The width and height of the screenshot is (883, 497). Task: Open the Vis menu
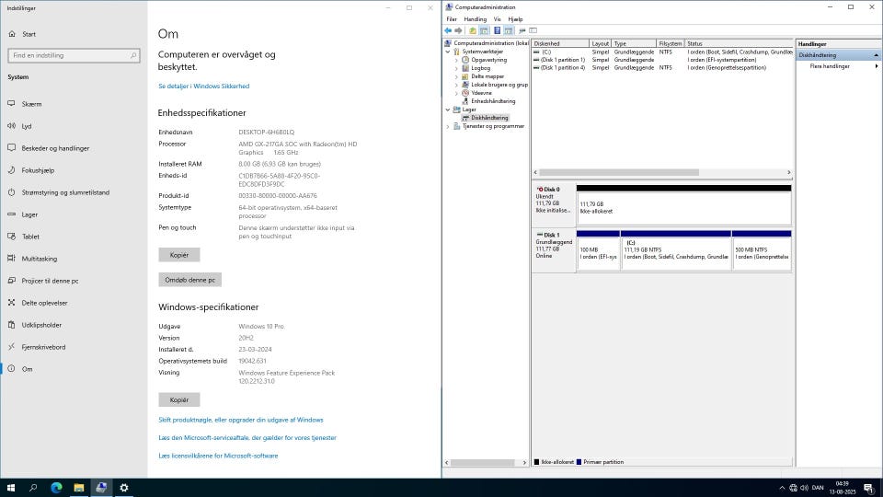coord(497,18)
